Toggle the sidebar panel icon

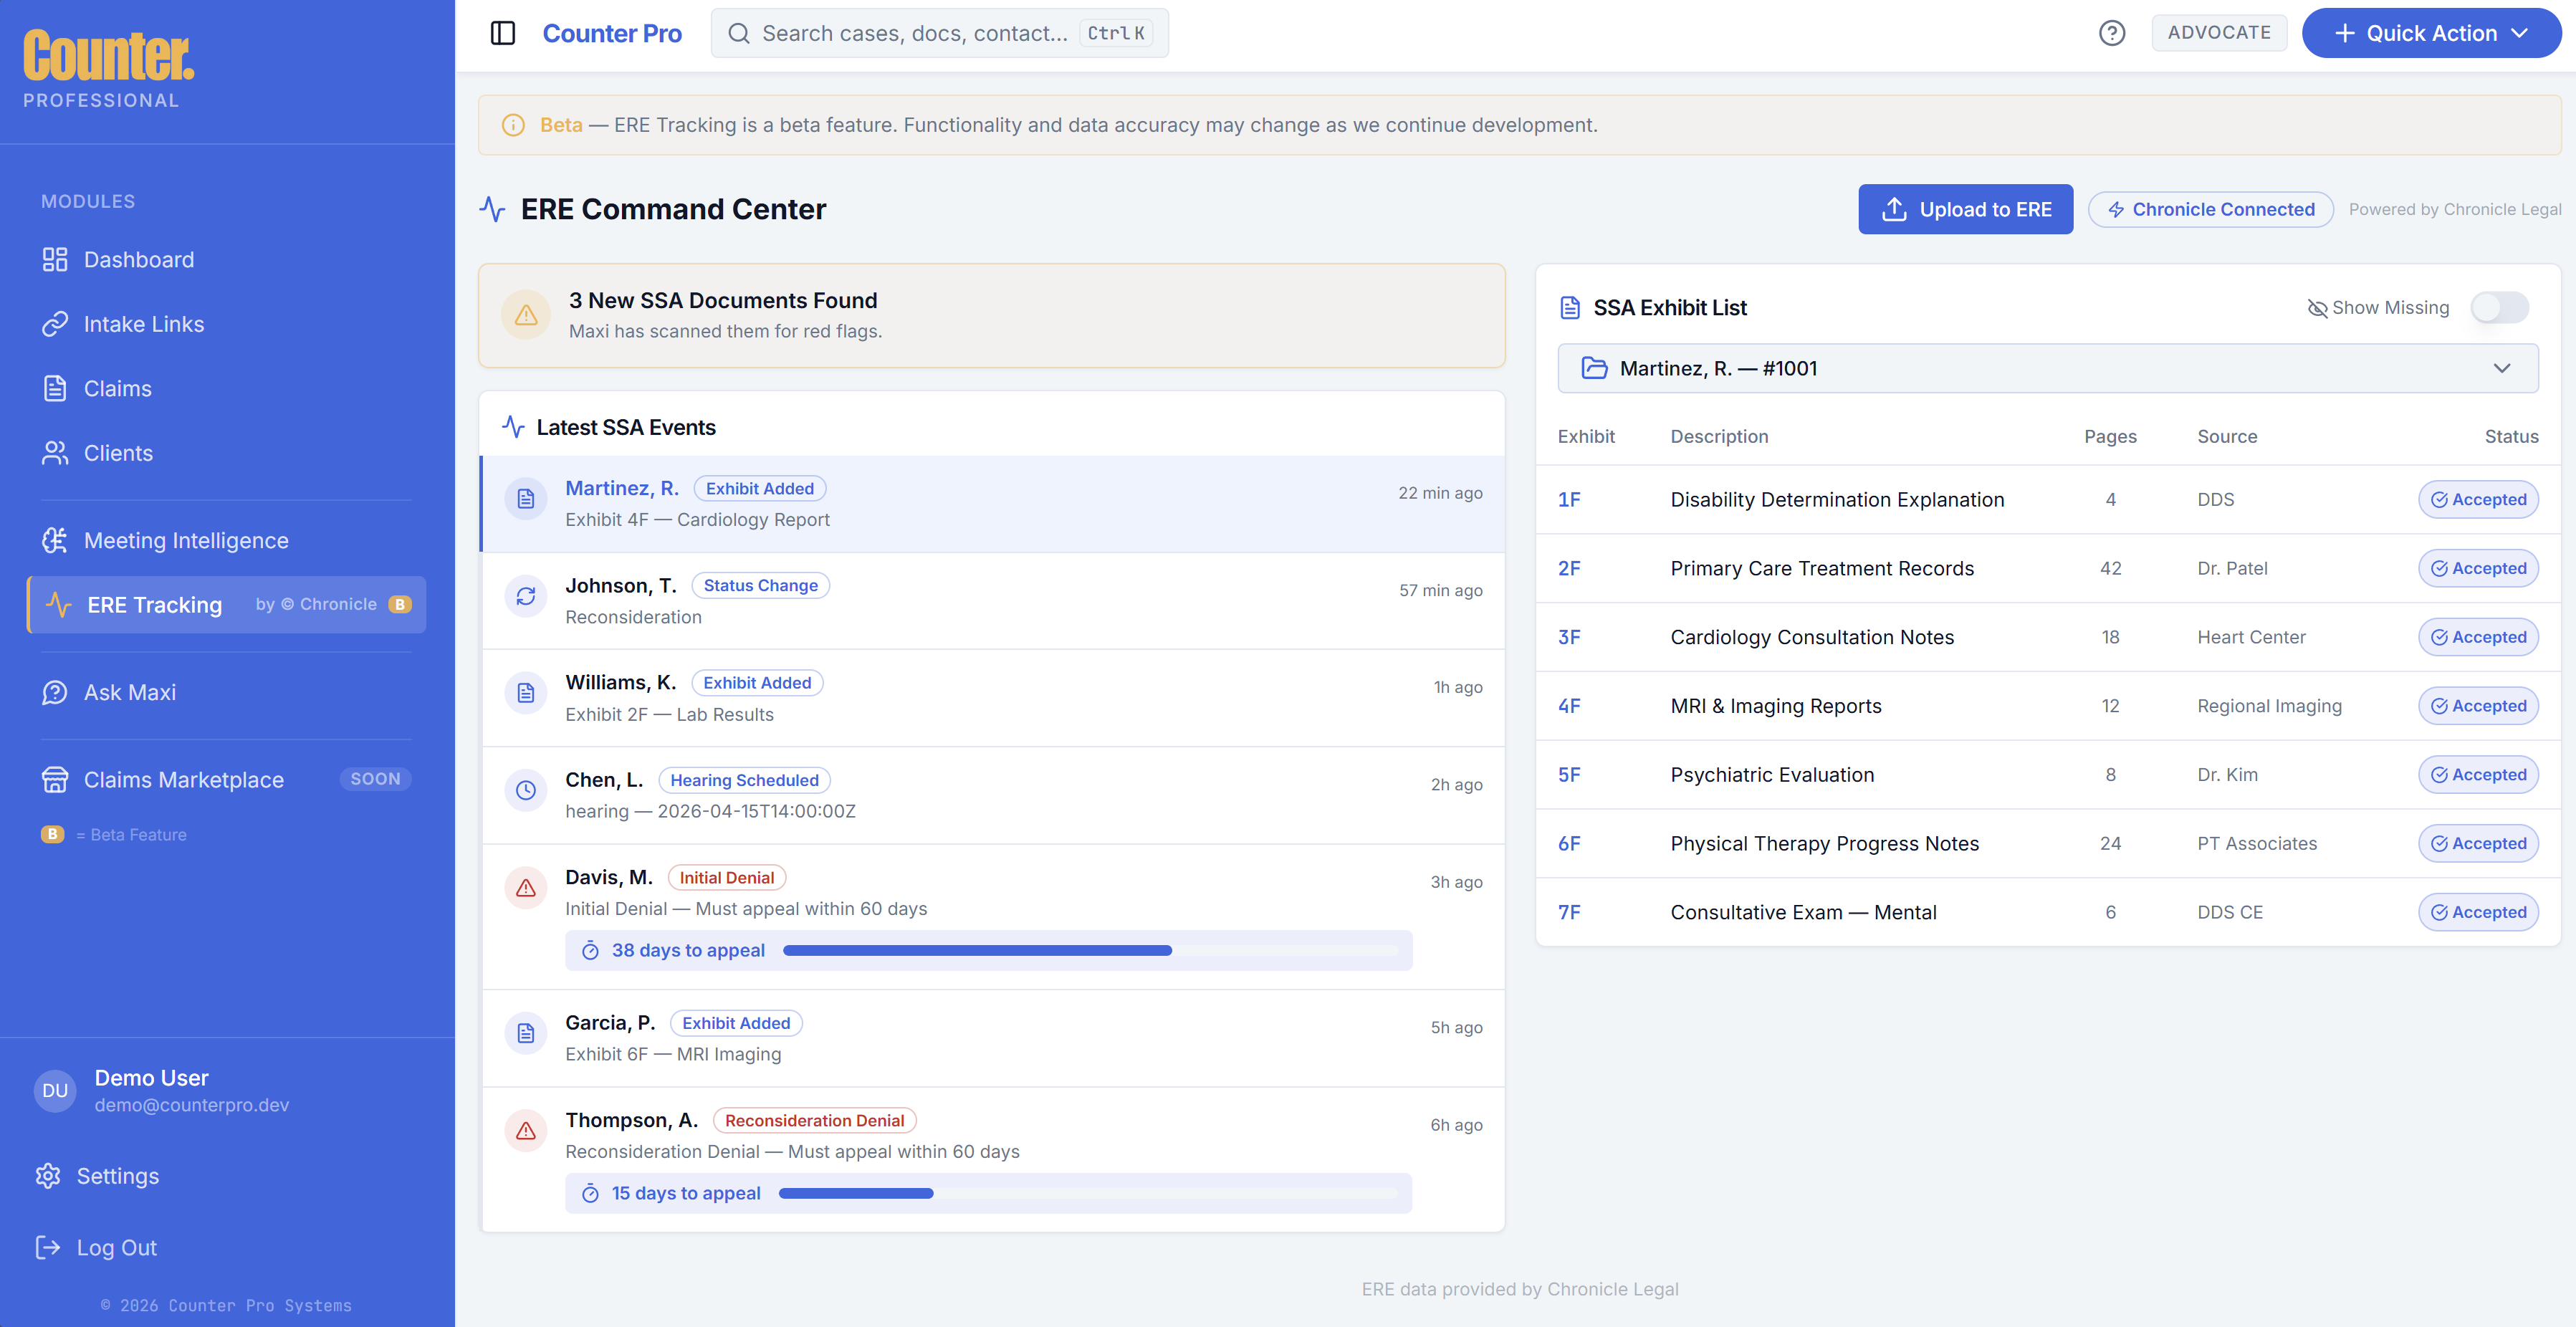[x=503, y=33]
